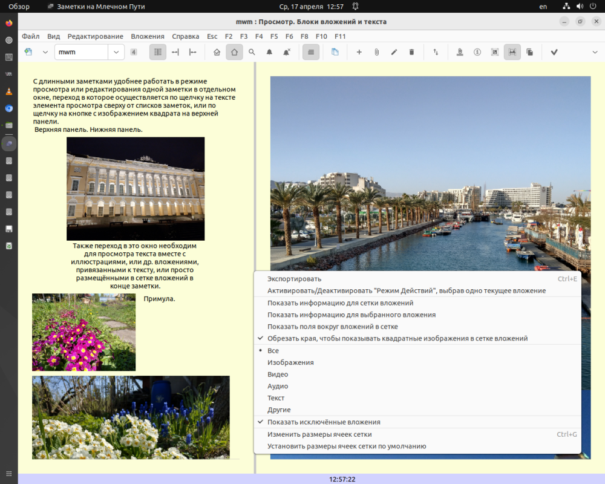Click the plus icon to add note
The image size is (605, 484).
359,52
